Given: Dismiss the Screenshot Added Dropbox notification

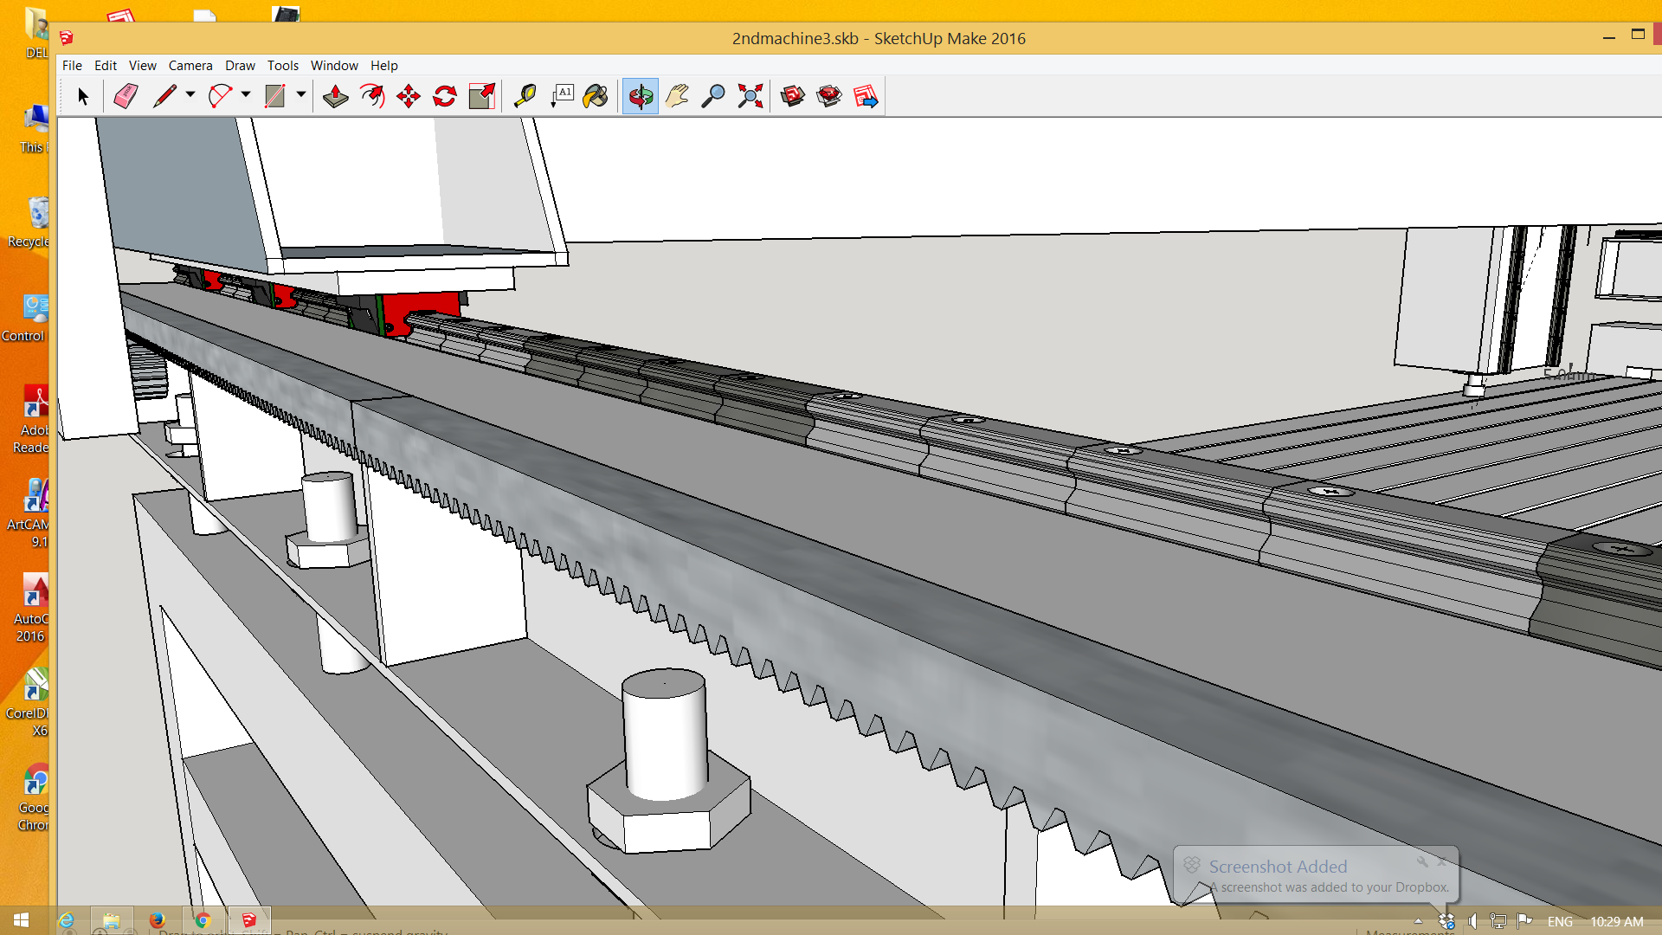Looking at the screenshot, I should click(1441, 862).
